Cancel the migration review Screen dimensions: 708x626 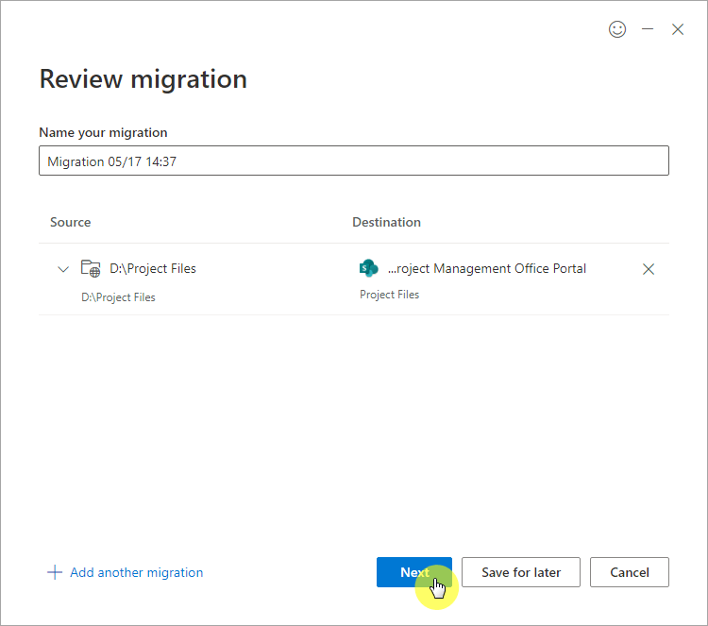pyautogui.click(x=629, y=572)
